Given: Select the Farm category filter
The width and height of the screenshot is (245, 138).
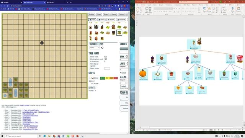Looking at the screenshot, I should click(x=92, y=20).
